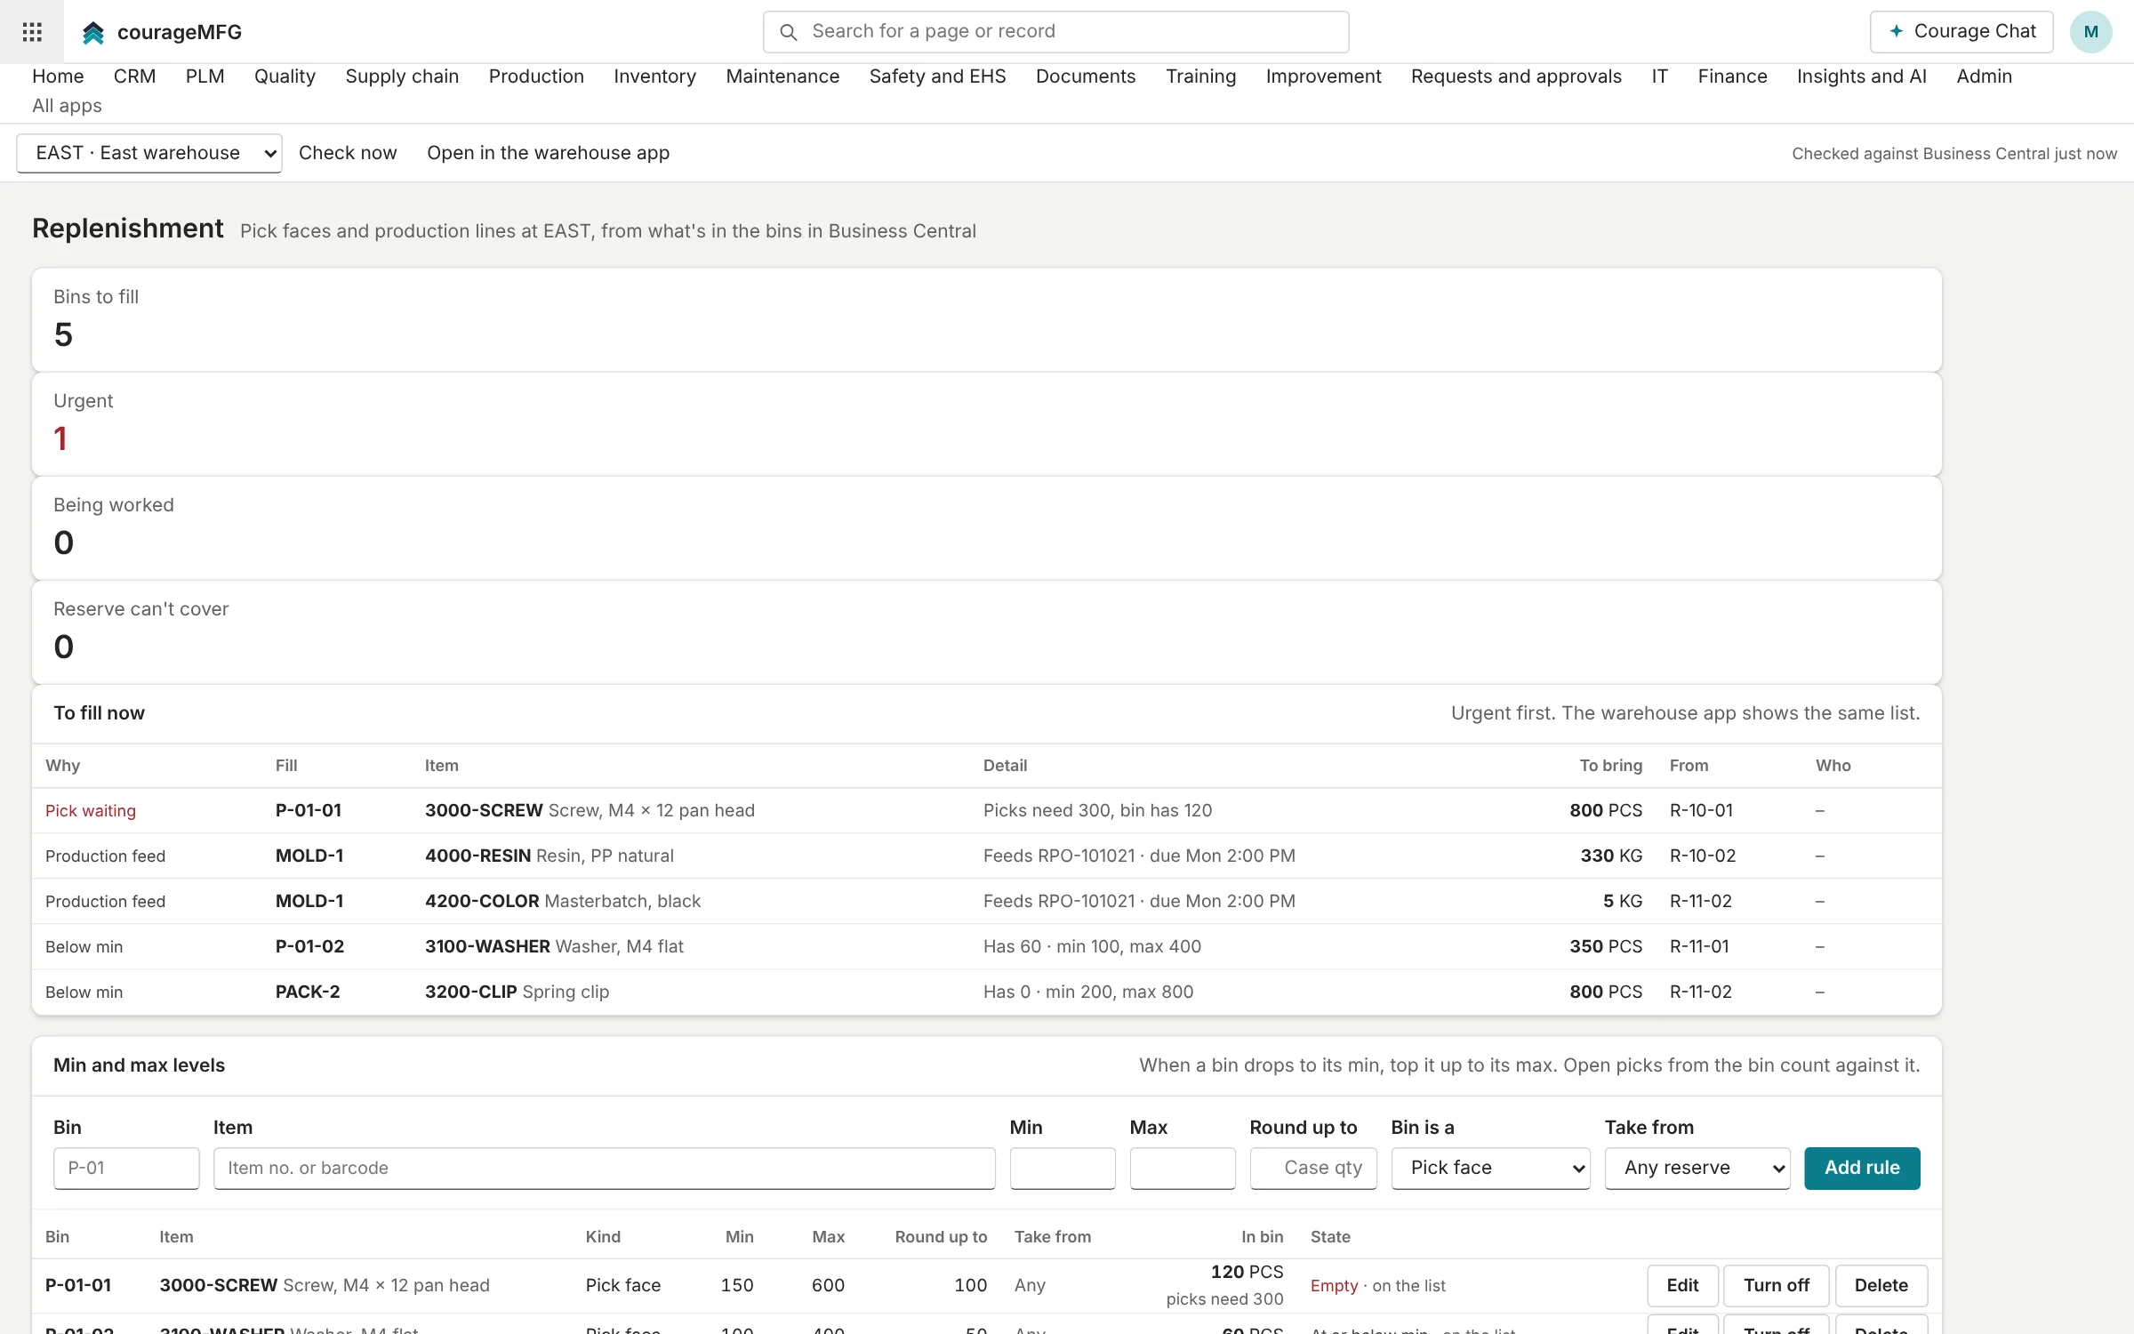
Task: Open Requests and approvals menu
Action: coord(1516,76)
